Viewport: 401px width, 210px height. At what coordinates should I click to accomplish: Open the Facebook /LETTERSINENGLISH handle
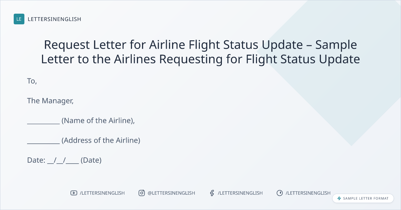tap(240, 193)
